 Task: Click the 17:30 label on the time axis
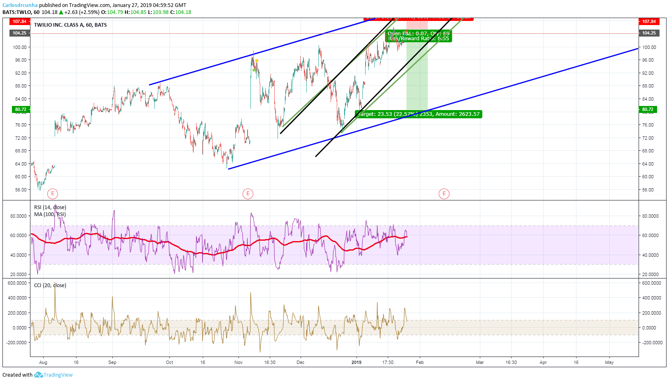click(388, 362)
